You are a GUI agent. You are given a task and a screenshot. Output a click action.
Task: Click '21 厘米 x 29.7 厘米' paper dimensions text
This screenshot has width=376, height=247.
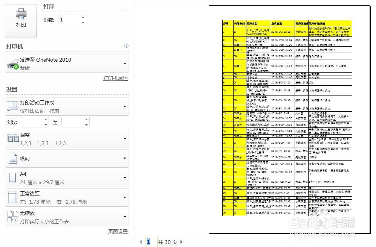tap(42, 182)
